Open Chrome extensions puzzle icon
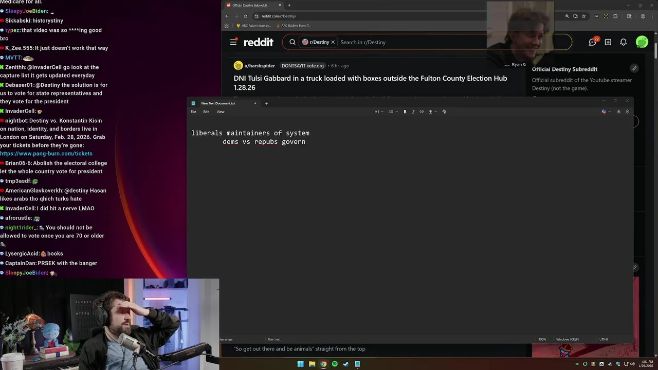This screenshot has height=370, width=658. (x=615, y=16)
